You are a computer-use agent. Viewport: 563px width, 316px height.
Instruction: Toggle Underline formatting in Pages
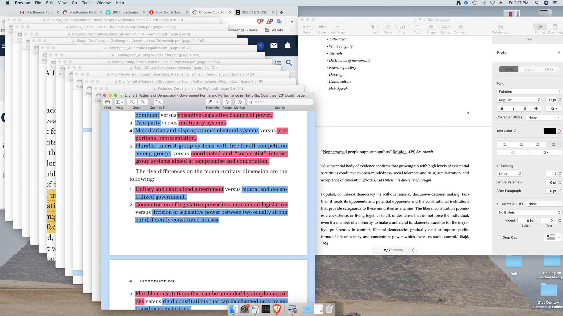(x=525, y=109)
